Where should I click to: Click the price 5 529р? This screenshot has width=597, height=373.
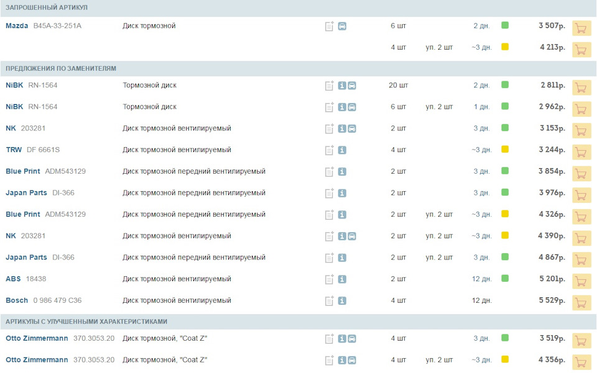tap(552, 300)
